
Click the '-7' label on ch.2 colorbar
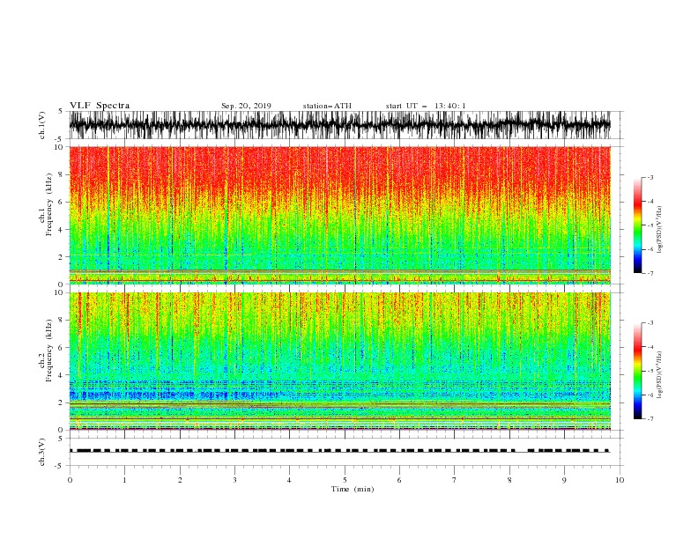(650, 418)
